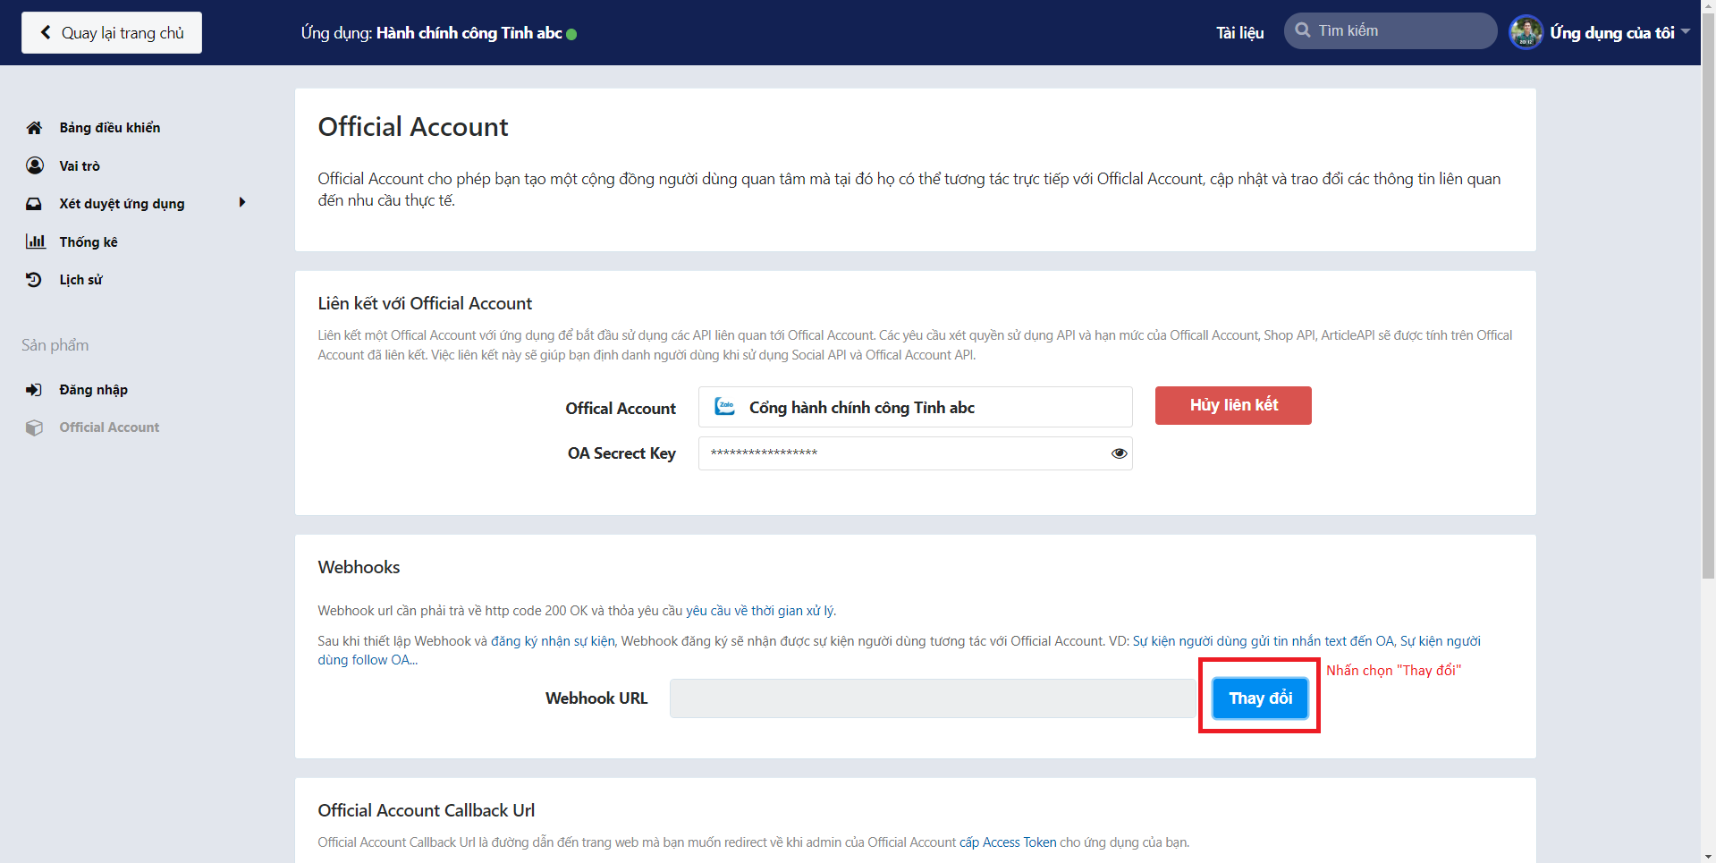Click the Bảng điều khiển home icon
1716x863 pixels.
point(34,128)
